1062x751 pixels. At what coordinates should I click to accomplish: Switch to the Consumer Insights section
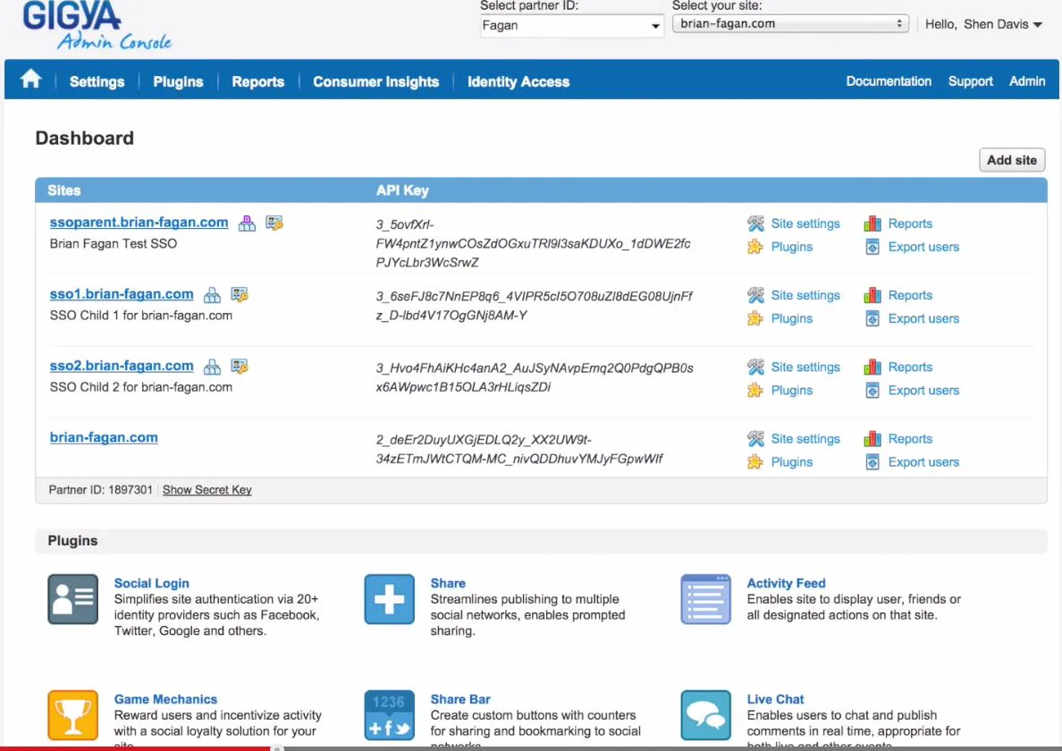(x=375, y=81)
